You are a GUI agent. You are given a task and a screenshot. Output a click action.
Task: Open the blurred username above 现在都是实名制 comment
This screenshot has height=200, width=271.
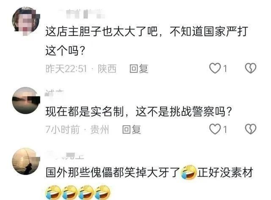click(x=54, y=93)
